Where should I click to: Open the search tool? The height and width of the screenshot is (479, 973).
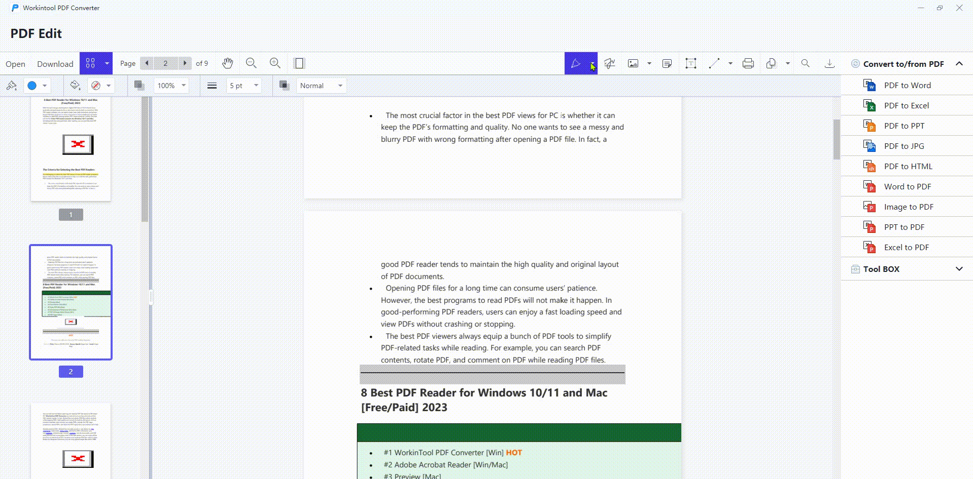(806, 63)
